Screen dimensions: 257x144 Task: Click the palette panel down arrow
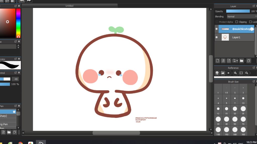18,47
